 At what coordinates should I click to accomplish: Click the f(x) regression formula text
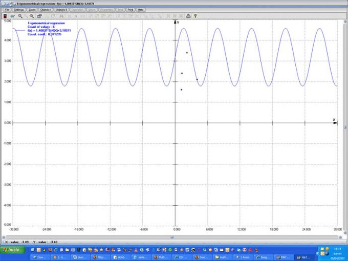[x=49, y=30]
